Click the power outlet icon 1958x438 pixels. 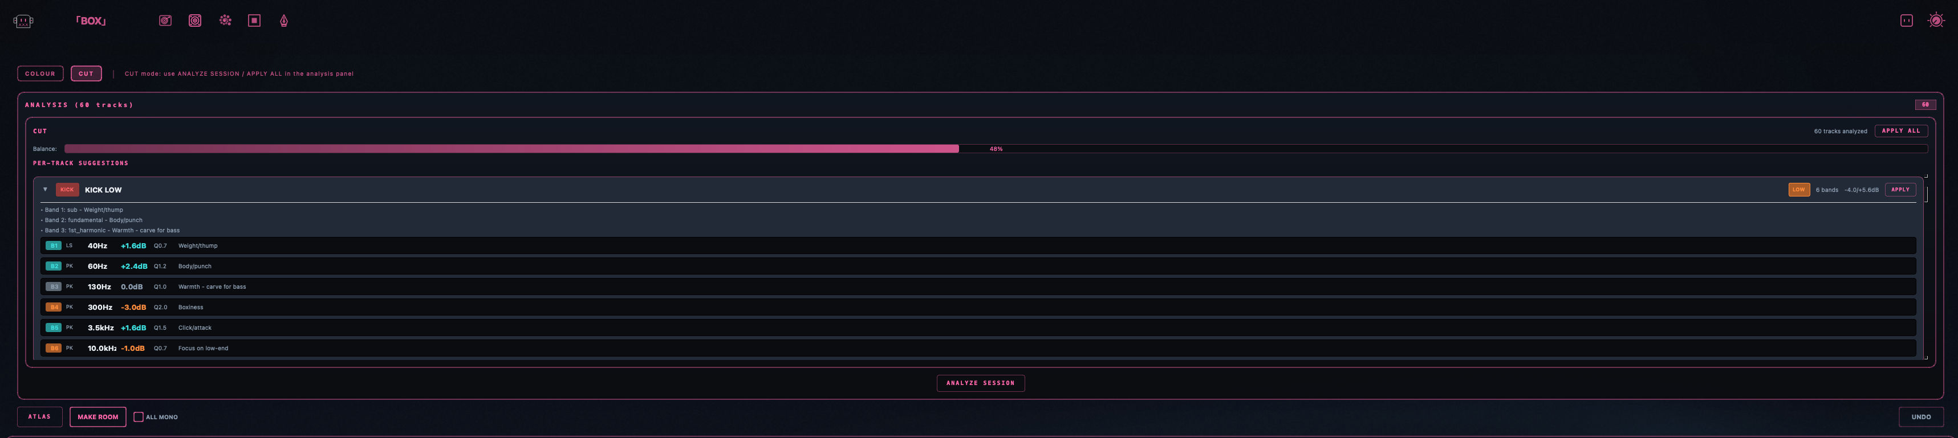point(1906,21)
